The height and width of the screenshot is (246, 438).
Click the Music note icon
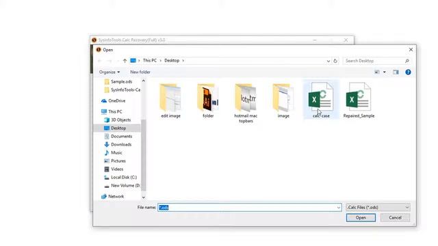point(107,152)
